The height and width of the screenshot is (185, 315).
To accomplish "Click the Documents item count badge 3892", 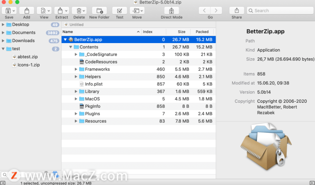I will (52, 33).
